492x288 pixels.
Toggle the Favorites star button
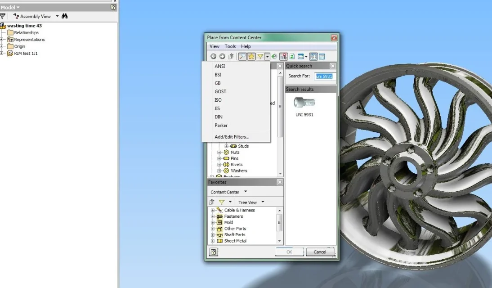(x=251, y=57)
